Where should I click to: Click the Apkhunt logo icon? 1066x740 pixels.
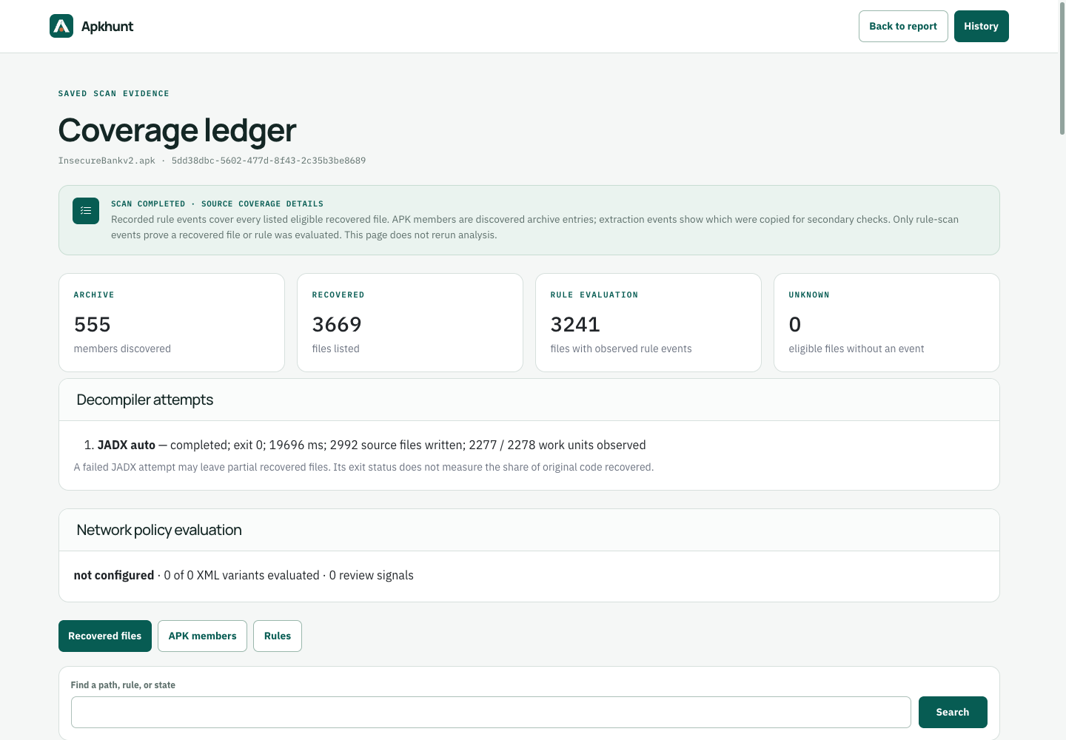pyautogui.click(x=61, y=26)
